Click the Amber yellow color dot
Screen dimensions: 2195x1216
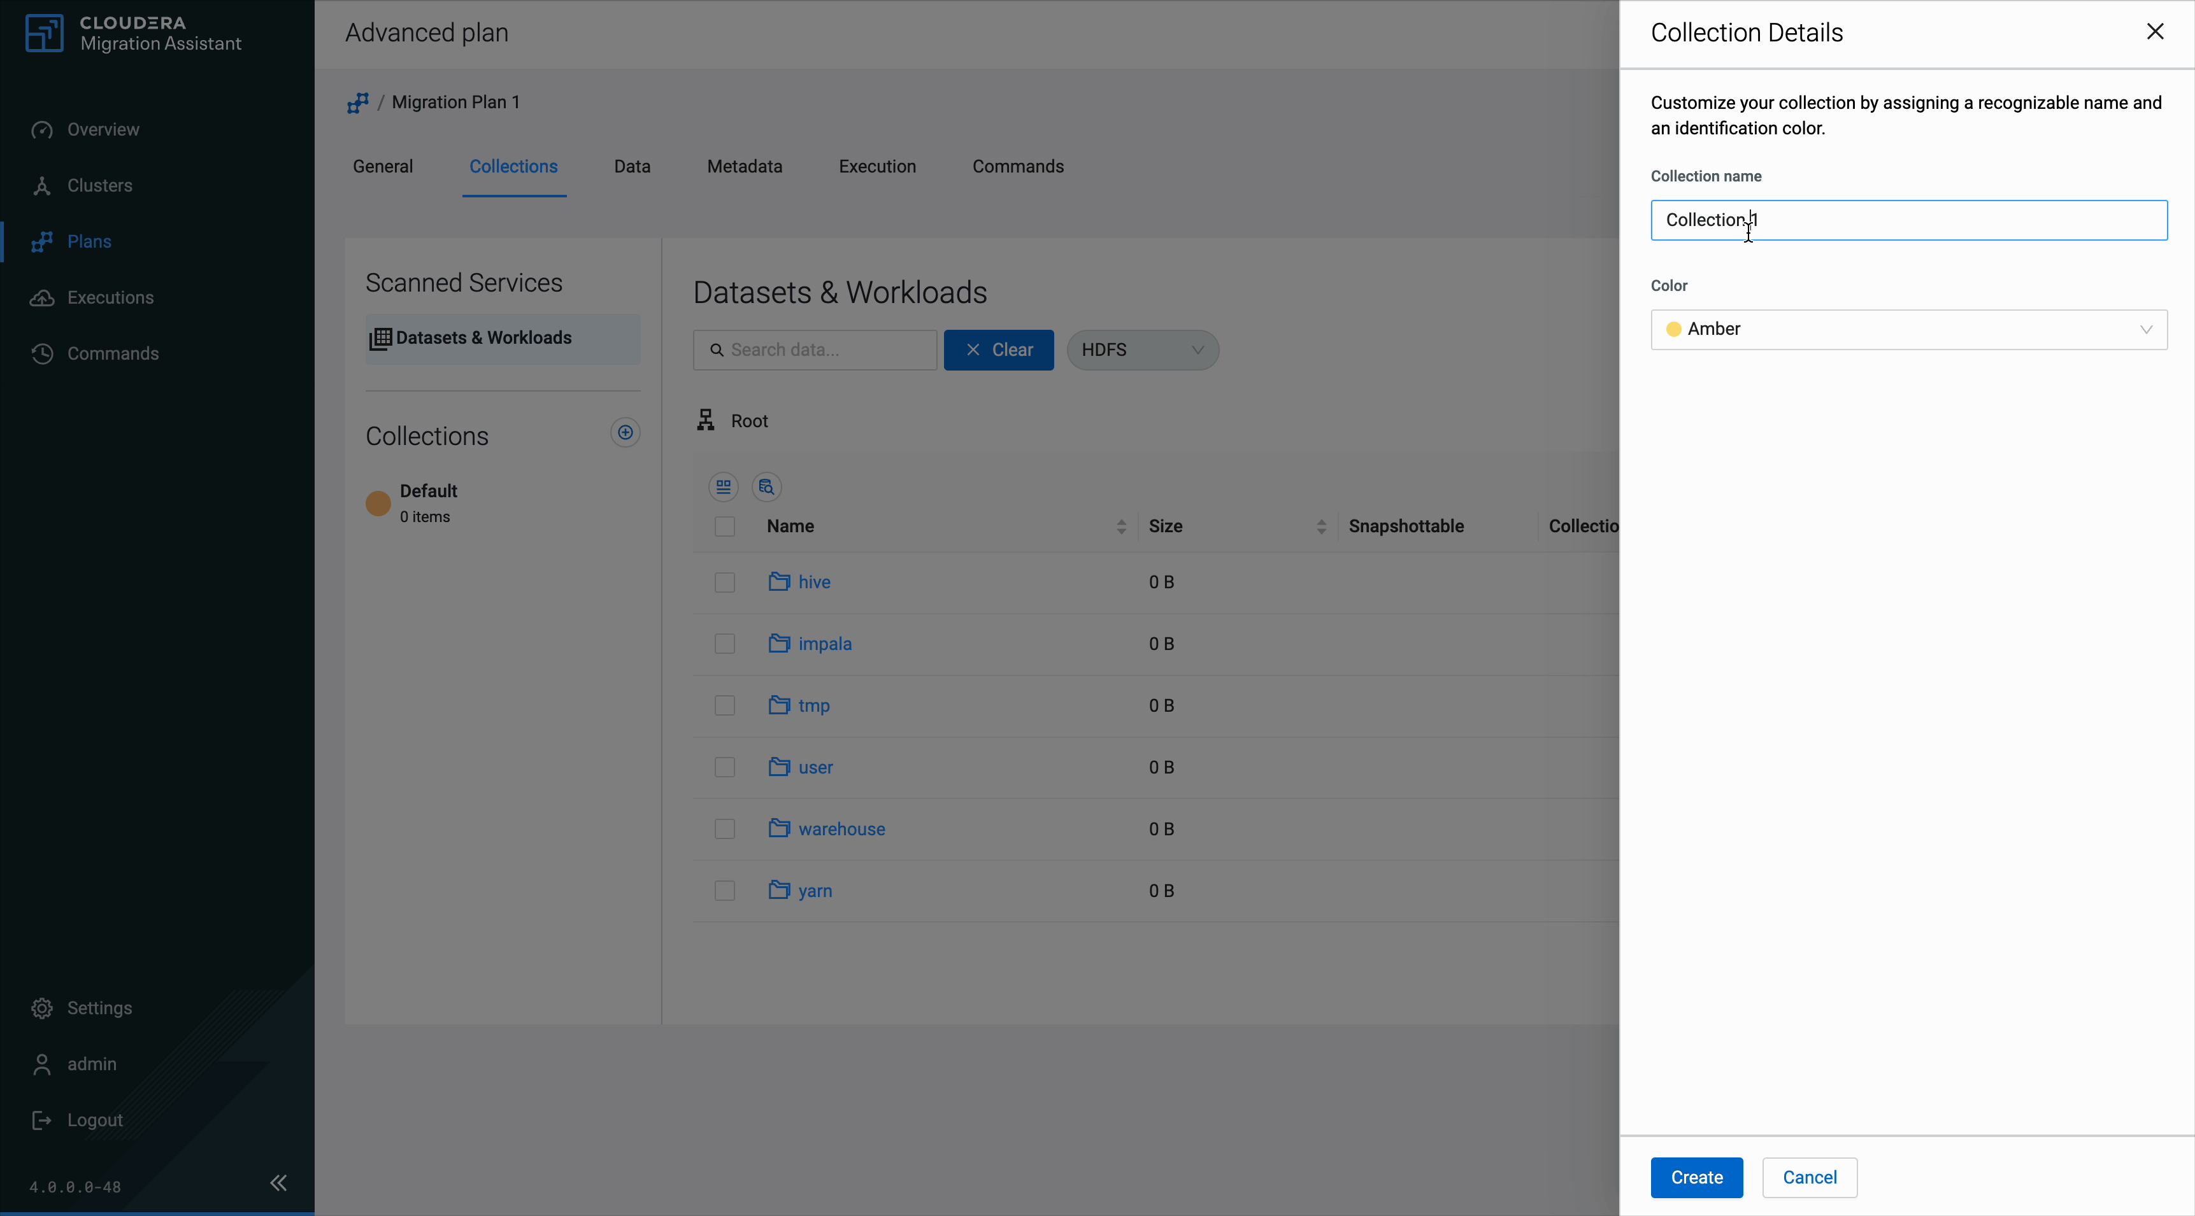[x=1673, y=330]
